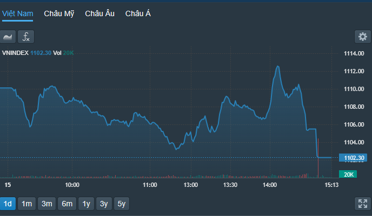Open the Châu Âu tab
This screenshot has height=216, width=372.
click(x=99, y=13)
